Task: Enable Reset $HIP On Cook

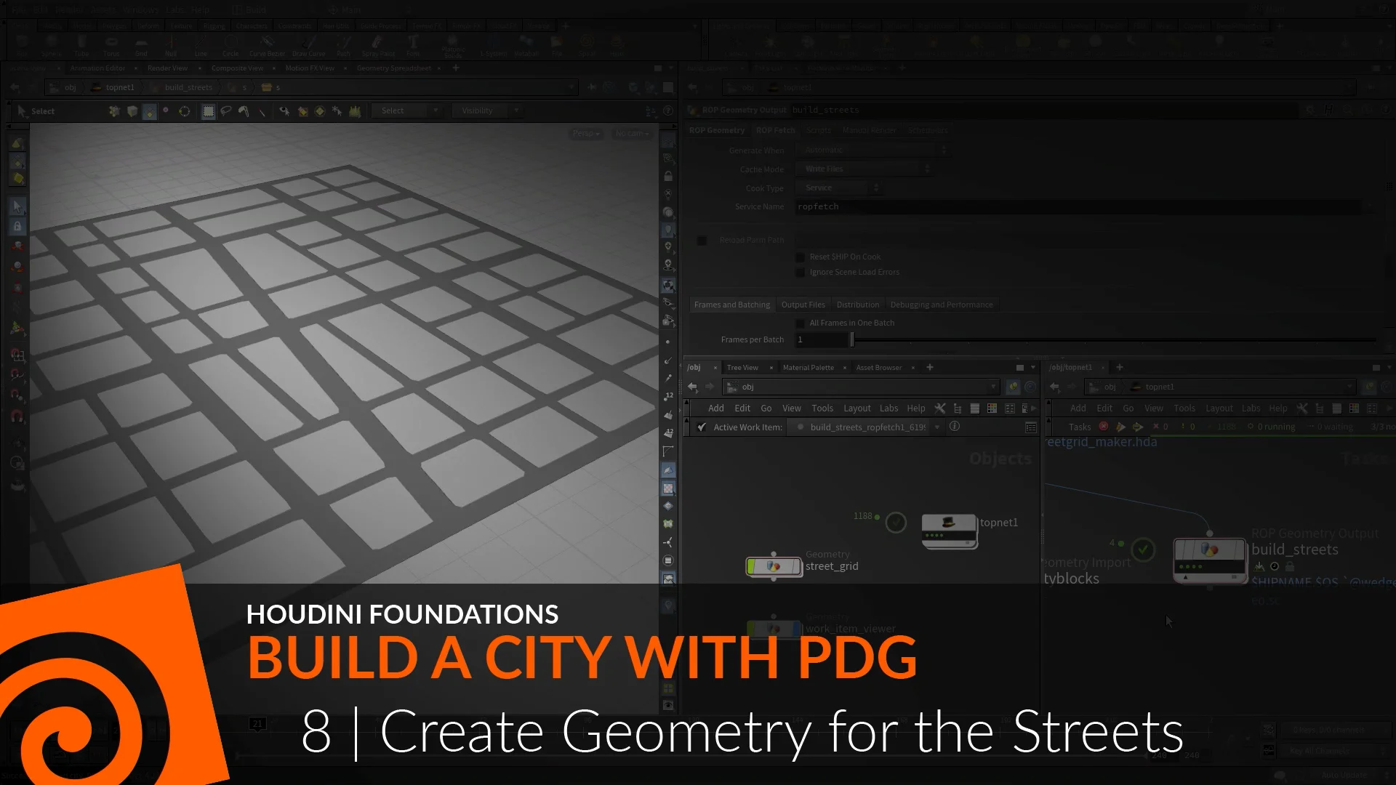Action: point(800,257)
